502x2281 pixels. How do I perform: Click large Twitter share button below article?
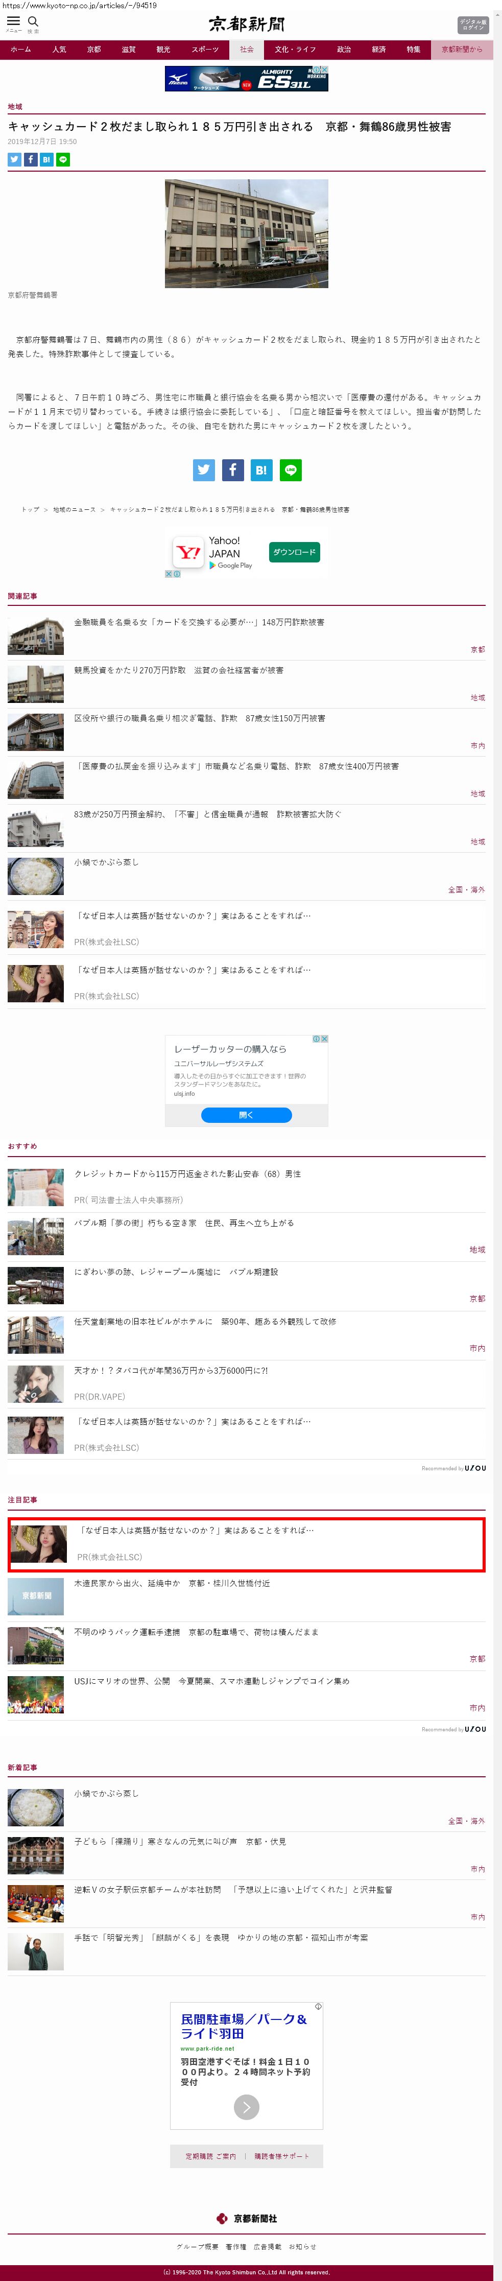(204, 469)
